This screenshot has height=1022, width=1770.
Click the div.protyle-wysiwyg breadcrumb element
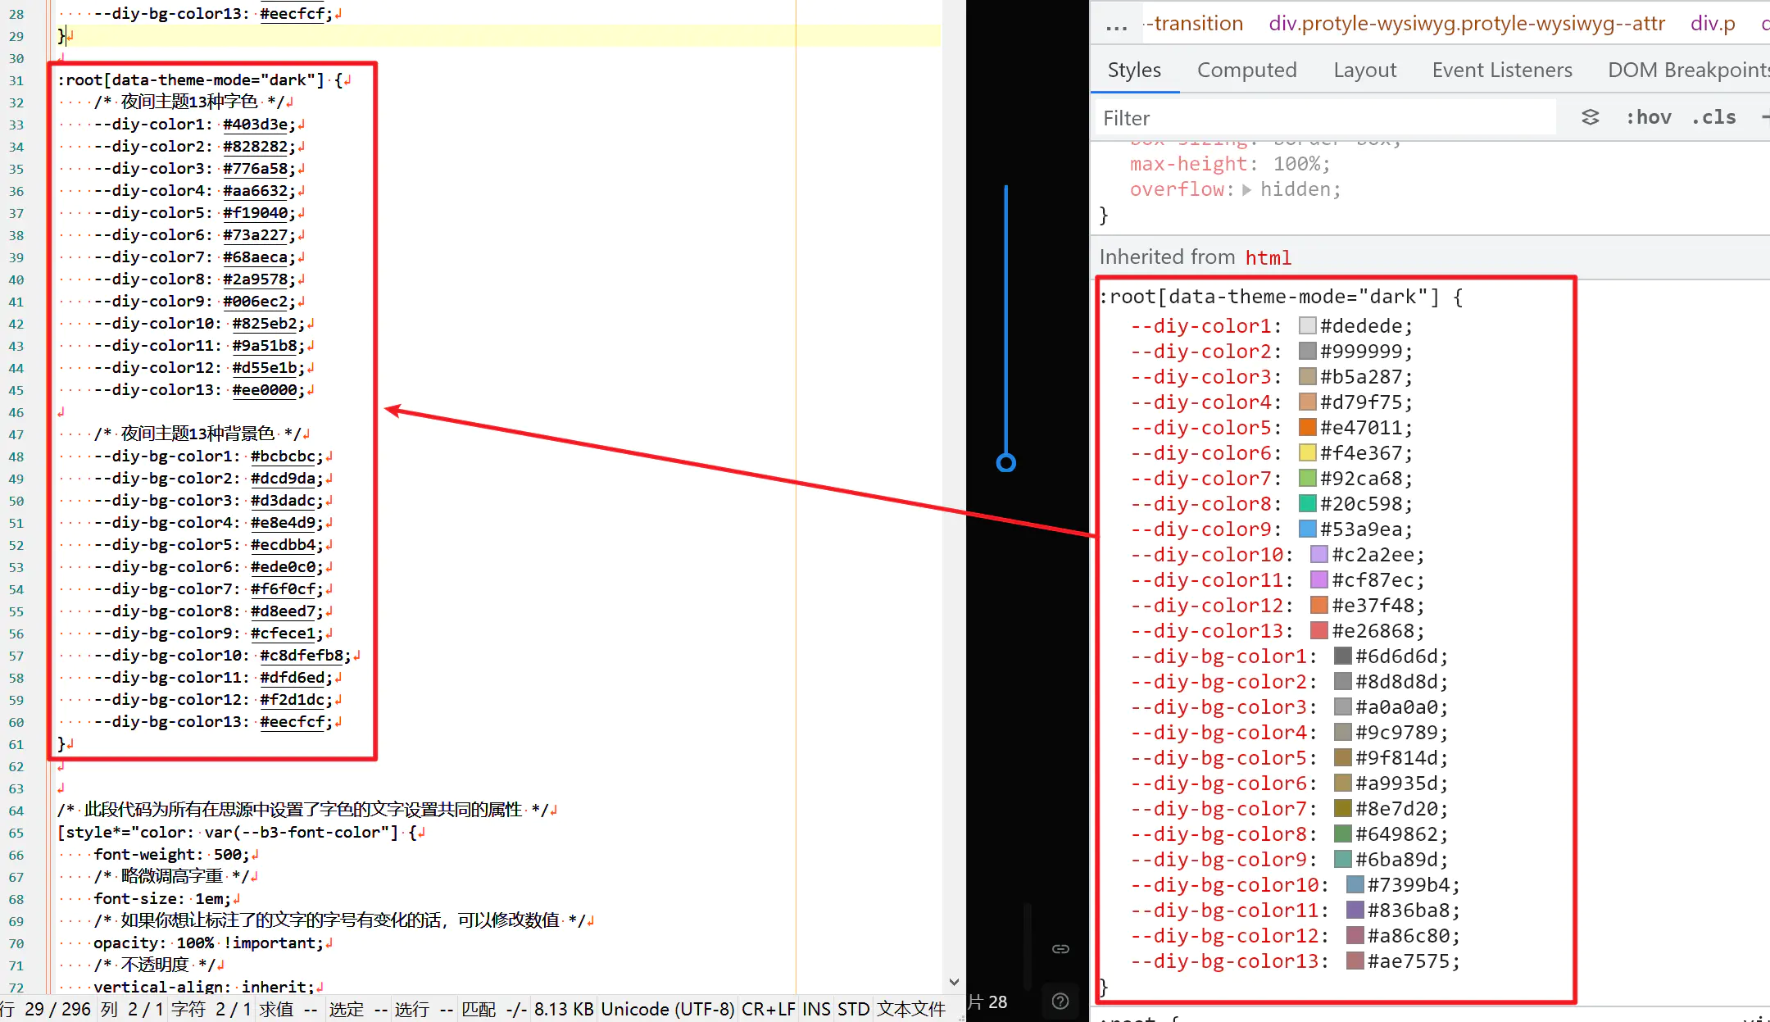click(x=1466, y=23)
